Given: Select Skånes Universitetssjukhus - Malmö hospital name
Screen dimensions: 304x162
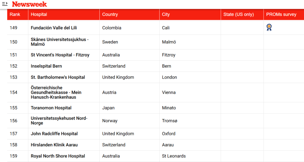Looking at the screenshot, I should coord(60,42).
